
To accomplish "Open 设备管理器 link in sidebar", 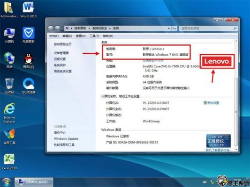I will tap(61, 53).
